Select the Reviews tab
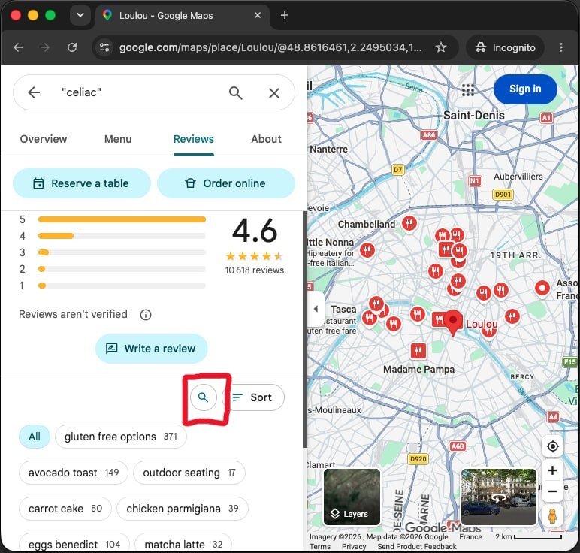Viewport: 580px width, 553px height. click(193, 139)
